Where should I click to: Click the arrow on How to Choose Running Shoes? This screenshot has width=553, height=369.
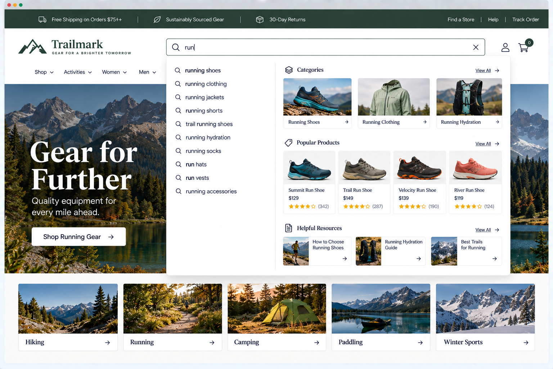pos(345,259)
